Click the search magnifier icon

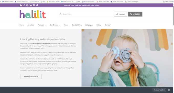click(x=61, y=14)
